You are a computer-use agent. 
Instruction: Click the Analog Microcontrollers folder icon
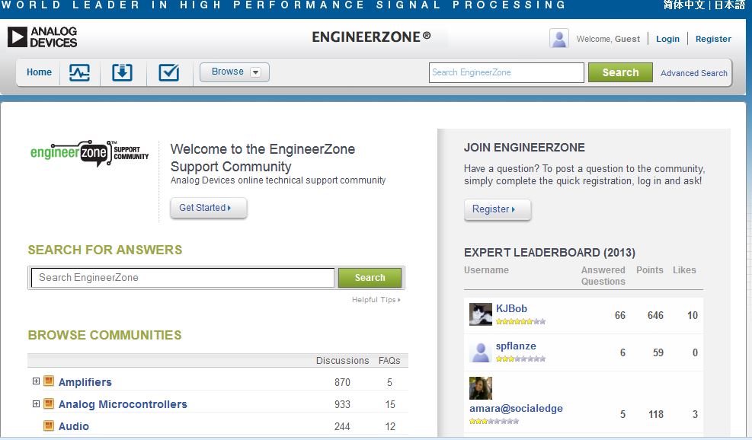point(49,403)
